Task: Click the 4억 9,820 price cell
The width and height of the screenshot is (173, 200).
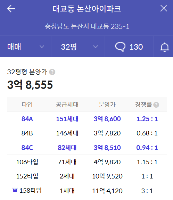Action: 107,162
